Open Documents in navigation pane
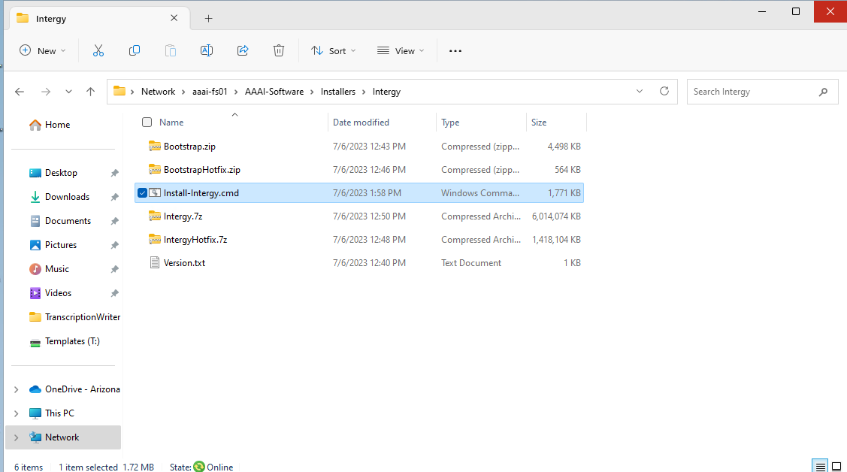The width and height of the screenshot is (847, 472). click(x=68, y=221)
